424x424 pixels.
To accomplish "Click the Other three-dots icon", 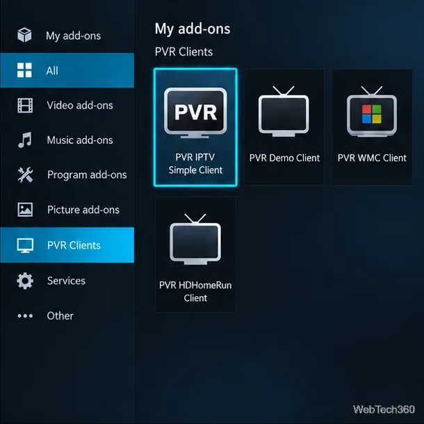I will tap(25, 316).
